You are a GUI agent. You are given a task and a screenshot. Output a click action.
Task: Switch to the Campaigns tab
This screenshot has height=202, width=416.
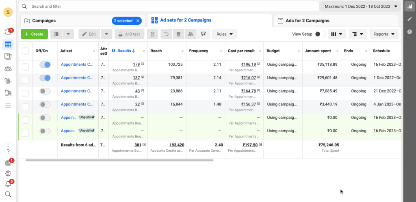[x=44, y=21]
